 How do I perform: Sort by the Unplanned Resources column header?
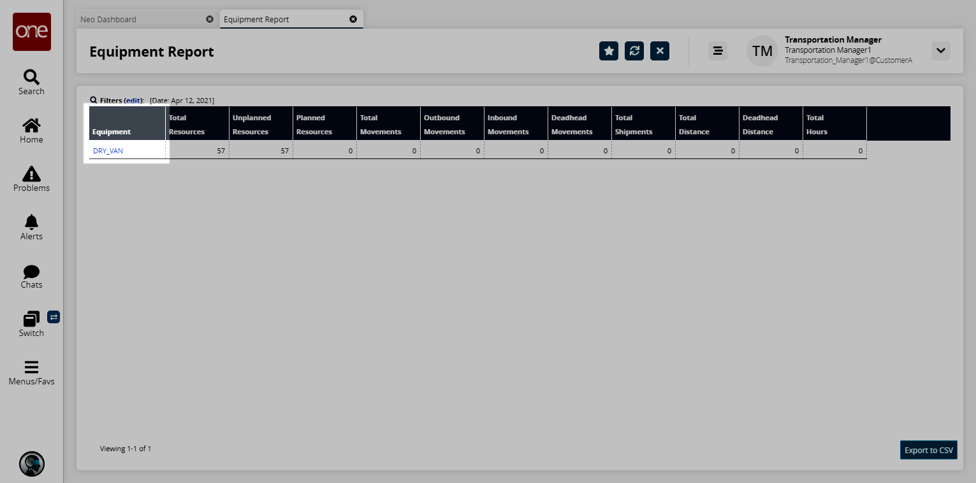(261, 123)
